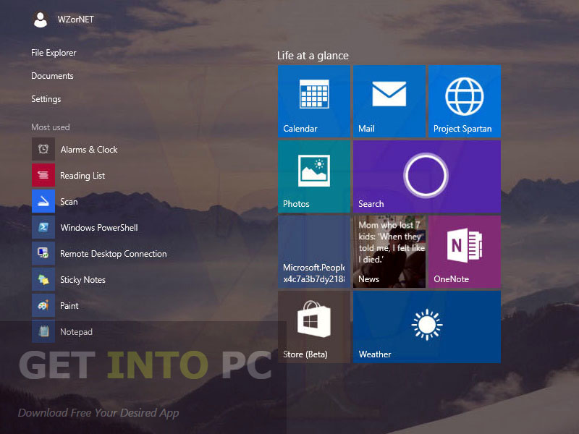
Task: Open the Photos tile
Action: [x=314, y=176]
